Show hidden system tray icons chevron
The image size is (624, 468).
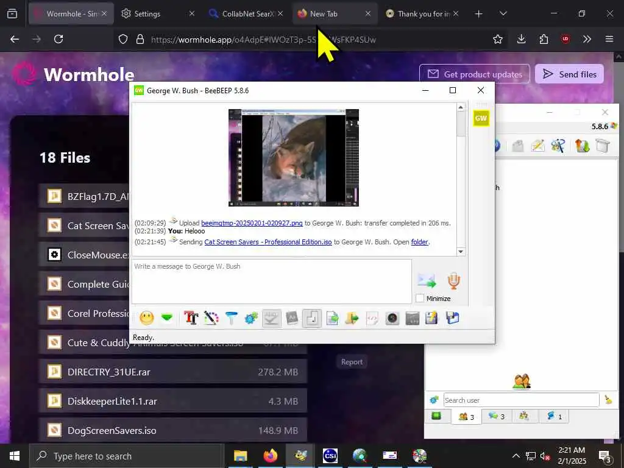point(516,456)
